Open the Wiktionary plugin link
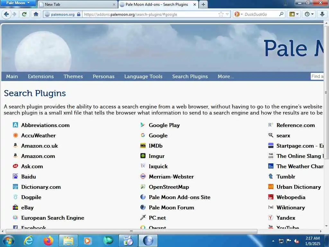The width and height of the screenshot is (329, 247). coord(290,207)
